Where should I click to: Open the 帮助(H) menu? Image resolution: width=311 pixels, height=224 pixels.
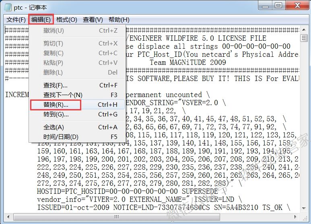119,20
